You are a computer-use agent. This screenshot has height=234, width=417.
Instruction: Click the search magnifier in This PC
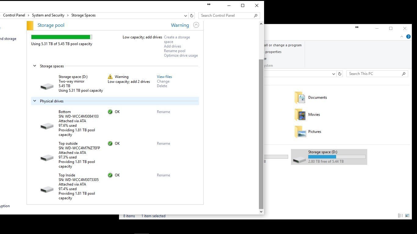click(404, 74)
